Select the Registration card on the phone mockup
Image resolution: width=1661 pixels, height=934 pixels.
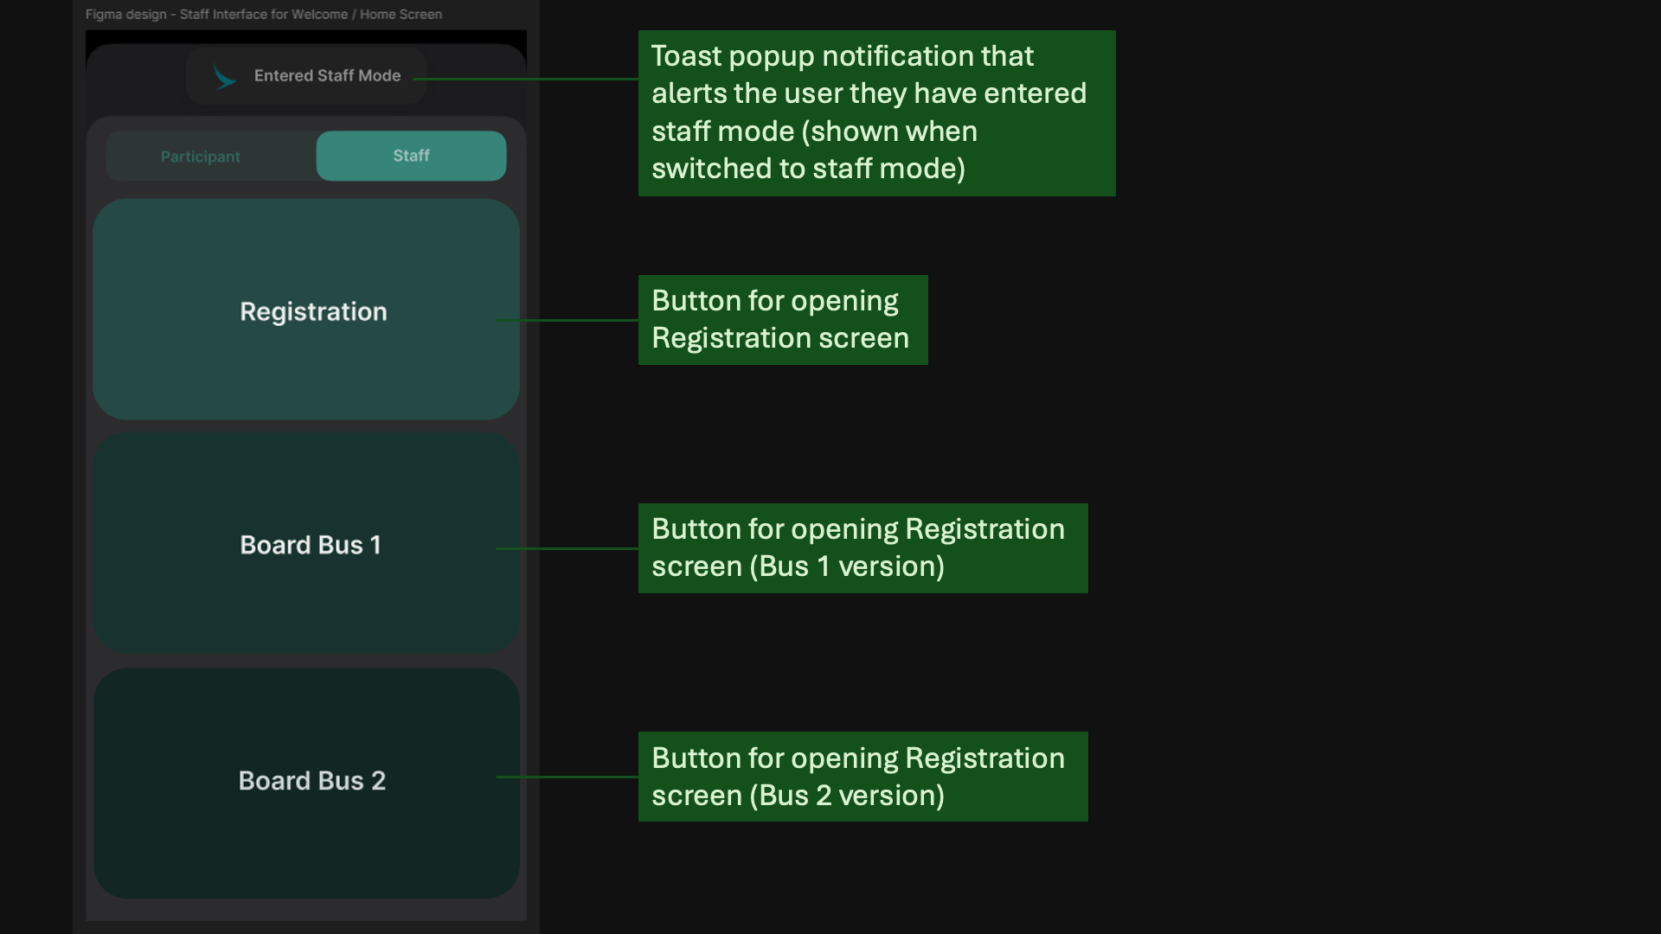tap(306, 310)
